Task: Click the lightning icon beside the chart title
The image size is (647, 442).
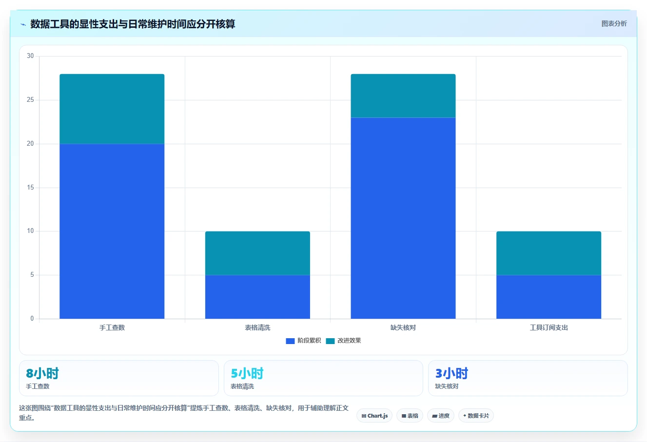Action: click(x=23, y=24)
